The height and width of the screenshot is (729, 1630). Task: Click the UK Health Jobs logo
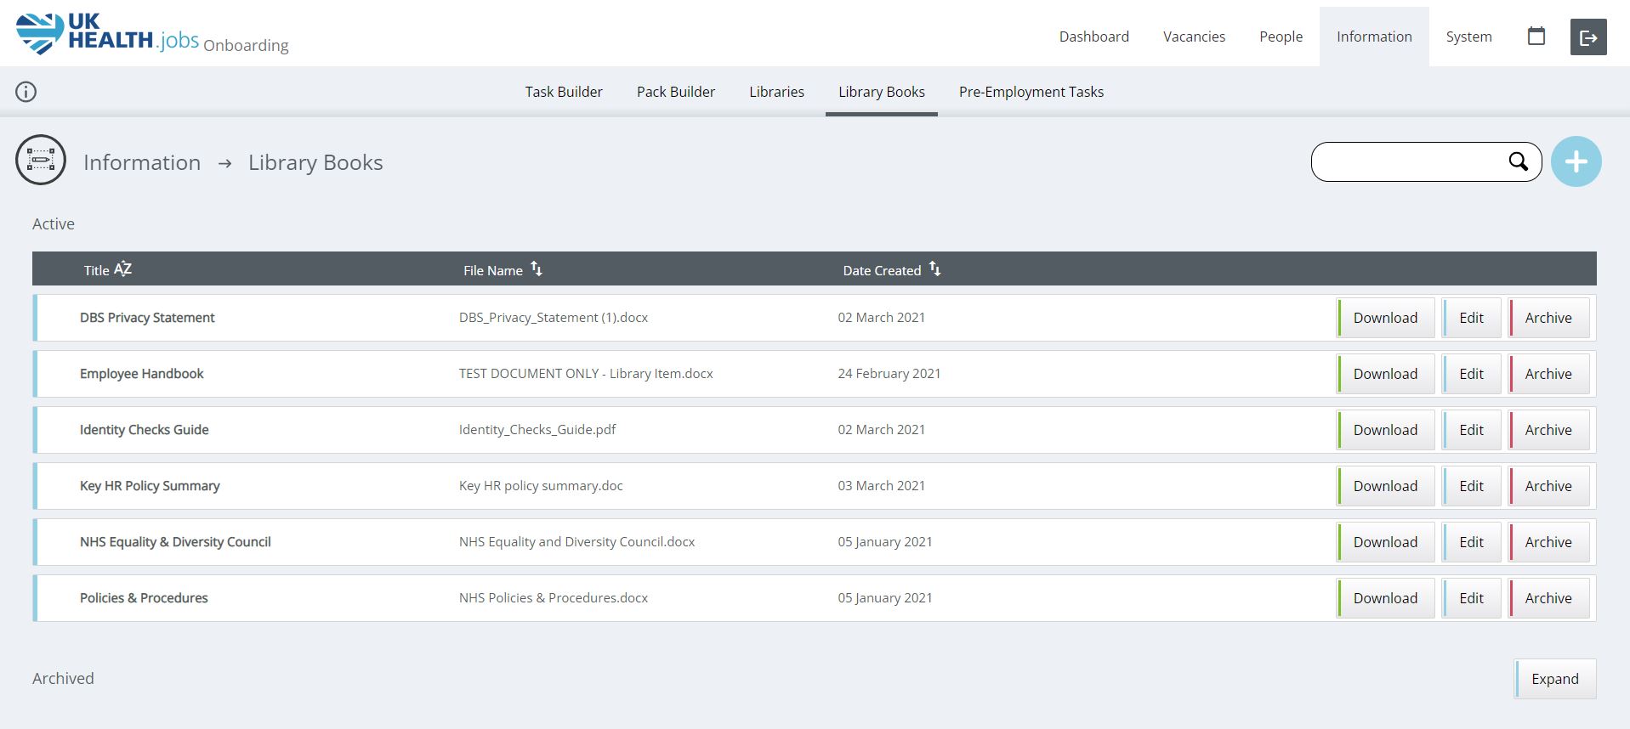tap(107, 34)
